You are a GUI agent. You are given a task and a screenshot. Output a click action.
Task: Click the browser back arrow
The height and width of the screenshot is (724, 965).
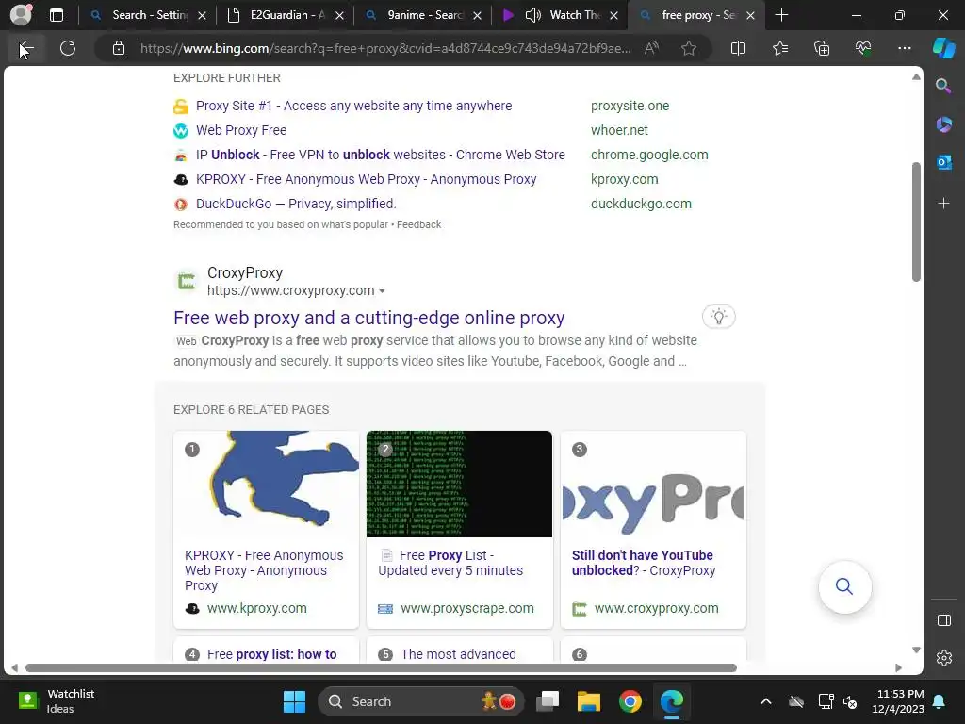pyautogui.click(x=25, y=49)
